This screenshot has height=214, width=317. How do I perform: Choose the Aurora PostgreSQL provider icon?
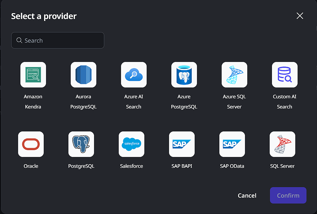click(84, 75)
